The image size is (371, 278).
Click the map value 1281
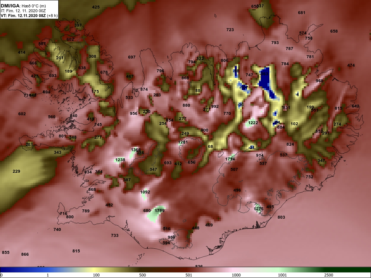pos(183,142)
